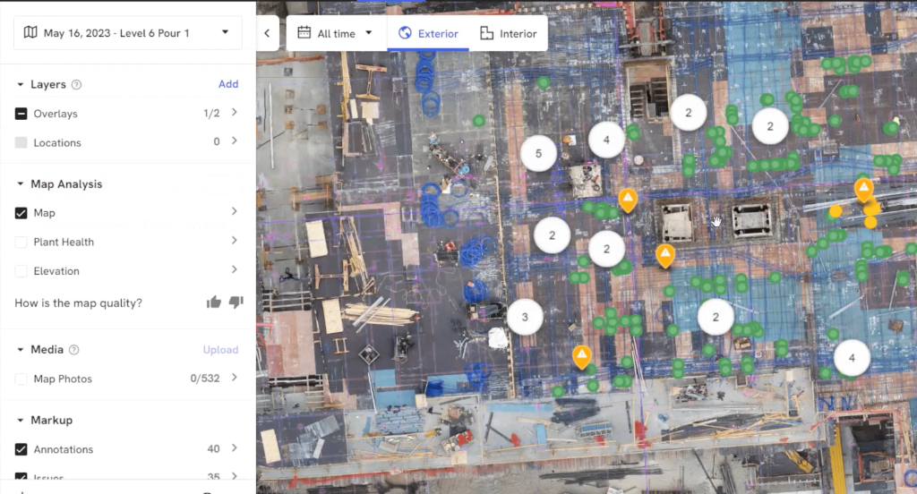Expand Map Photos list chevron

pos(235,378)
